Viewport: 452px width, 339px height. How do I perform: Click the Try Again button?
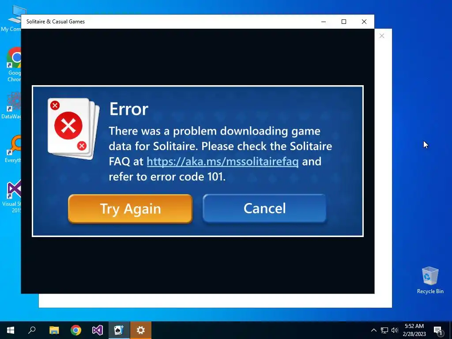coord(130,209)
